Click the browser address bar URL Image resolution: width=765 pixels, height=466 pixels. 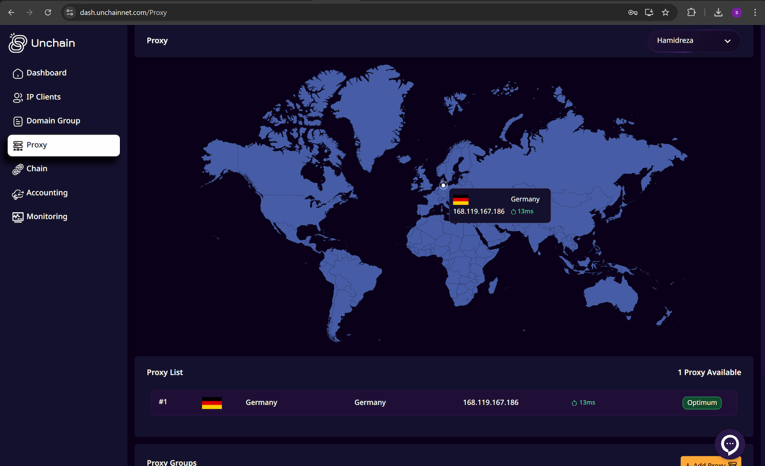click(124, 12)
